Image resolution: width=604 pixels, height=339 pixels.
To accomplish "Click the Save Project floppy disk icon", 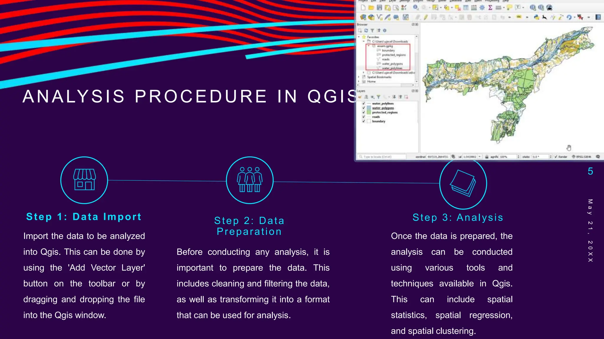I will tap(380, 8).
